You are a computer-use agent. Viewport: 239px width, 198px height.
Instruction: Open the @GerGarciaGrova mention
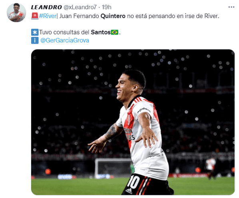(x=65, y=40)
